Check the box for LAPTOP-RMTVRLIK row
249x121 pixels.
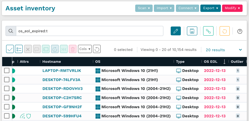pyautogui.click(x=7, y=70)
